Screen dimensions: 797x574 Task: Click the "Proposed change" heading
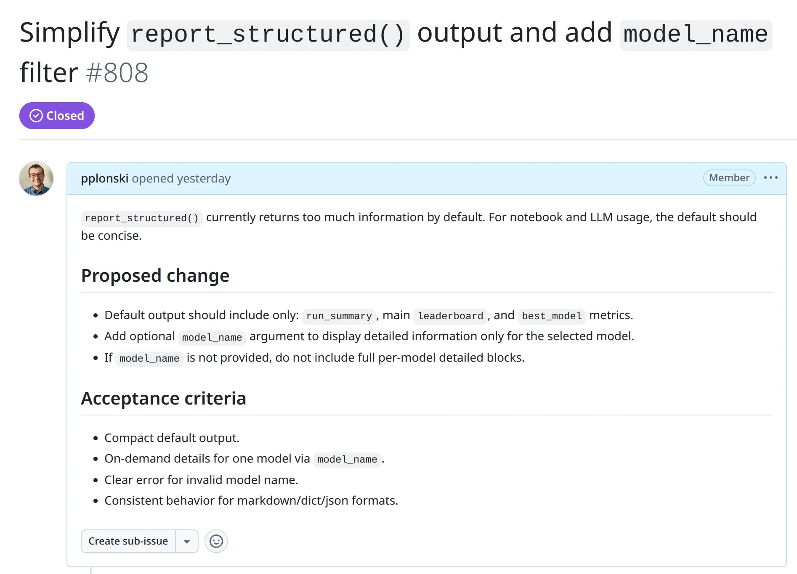(155, 276)
